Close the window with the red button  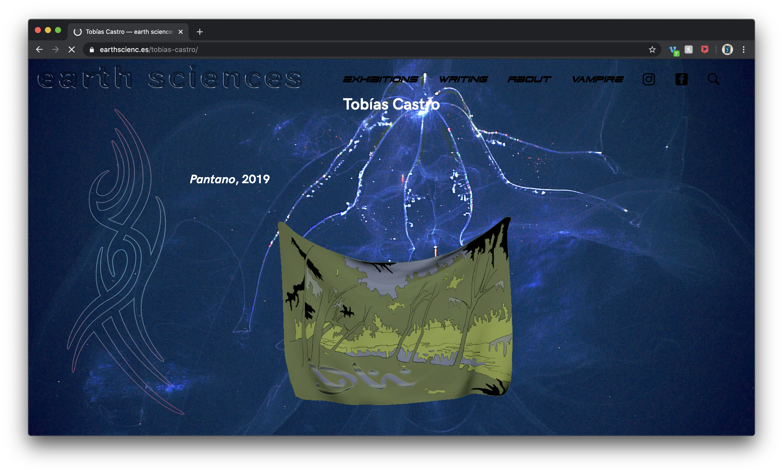coord(38,30)
